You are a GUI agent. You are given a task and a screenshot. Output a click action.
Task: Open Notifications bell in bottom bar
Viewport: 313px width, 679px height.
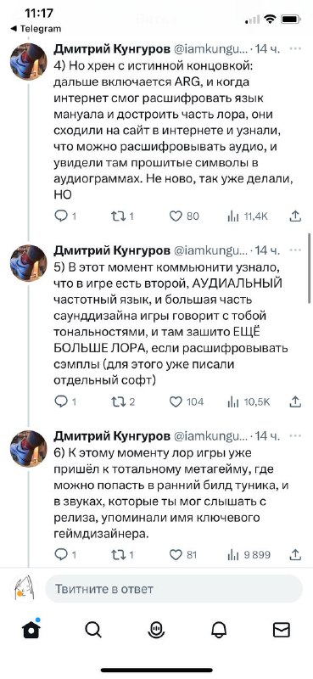pyautogui.click(x=219, y=630)
